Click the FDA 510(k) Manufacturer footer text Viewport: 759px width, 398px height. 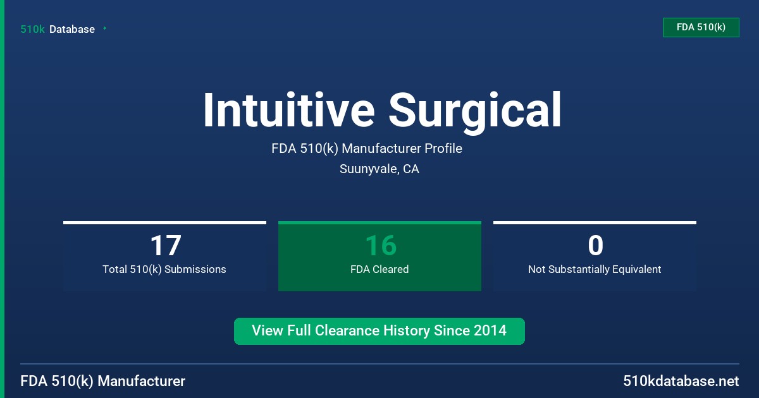pyautogui.click(x=103, y=382)
